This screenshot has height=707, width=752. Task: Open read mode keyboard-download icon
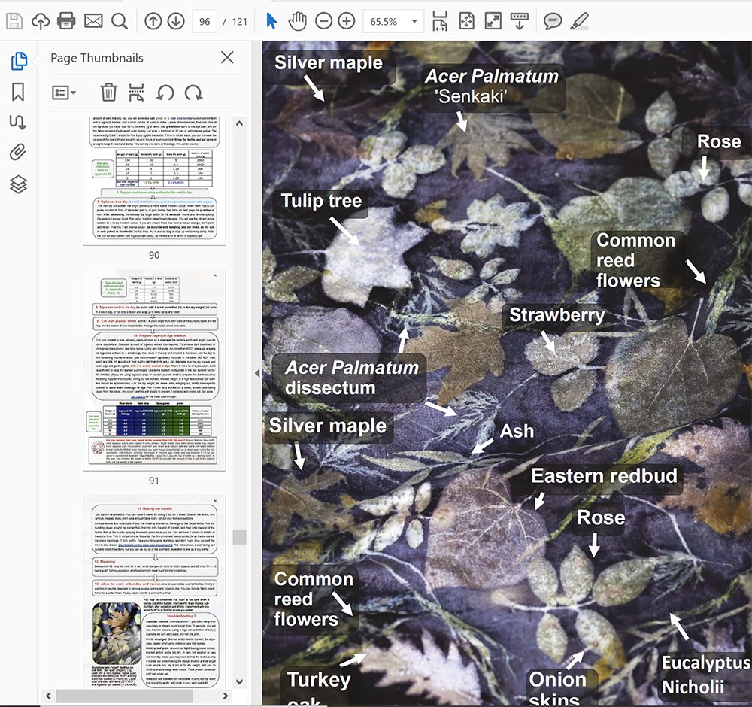[x=520, y=21]
